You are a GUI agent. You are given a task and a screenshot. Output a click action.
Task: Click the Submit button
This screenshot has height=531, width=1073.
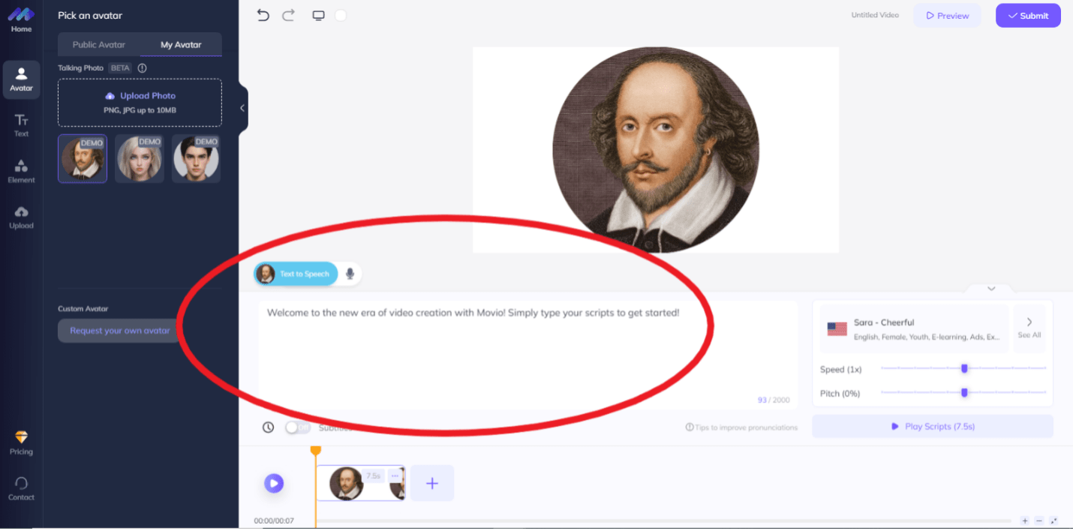tap(1028, 16)
